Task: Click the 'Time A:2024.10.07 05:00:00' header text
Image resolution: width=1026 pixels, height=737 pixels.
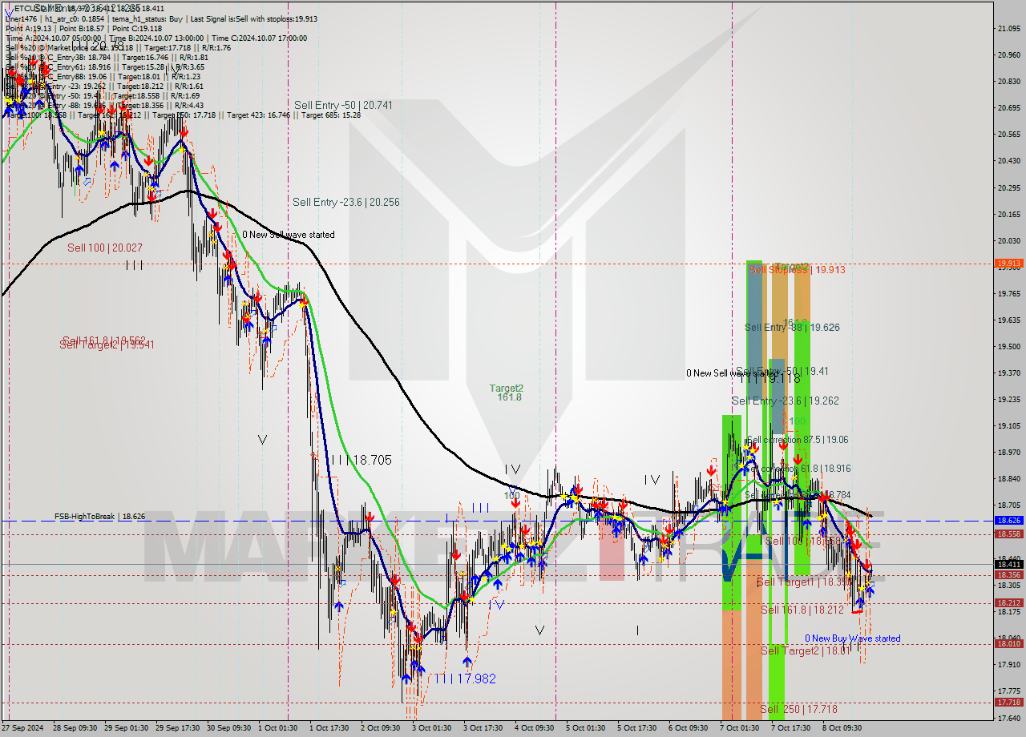Action: click(55, 38)
